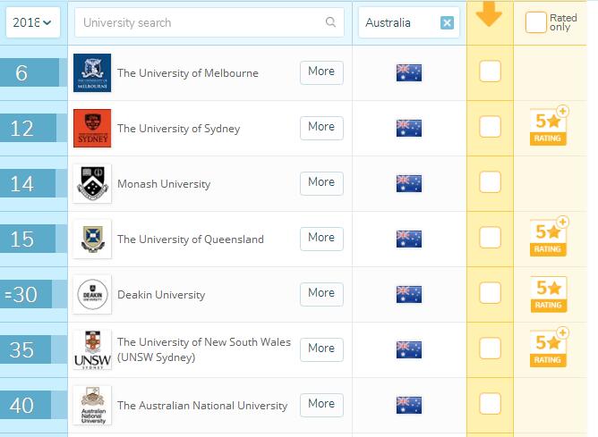Click Deakin University 5-star rating badge
Screen dimensions: 598x437
click(550, 294)
